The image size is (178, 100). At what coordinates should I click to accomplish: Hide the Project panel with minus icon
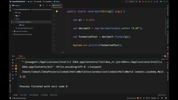(x=50, y=6)
